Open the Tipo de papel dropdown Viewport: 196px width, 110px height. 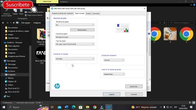click(x=75, y=44)
